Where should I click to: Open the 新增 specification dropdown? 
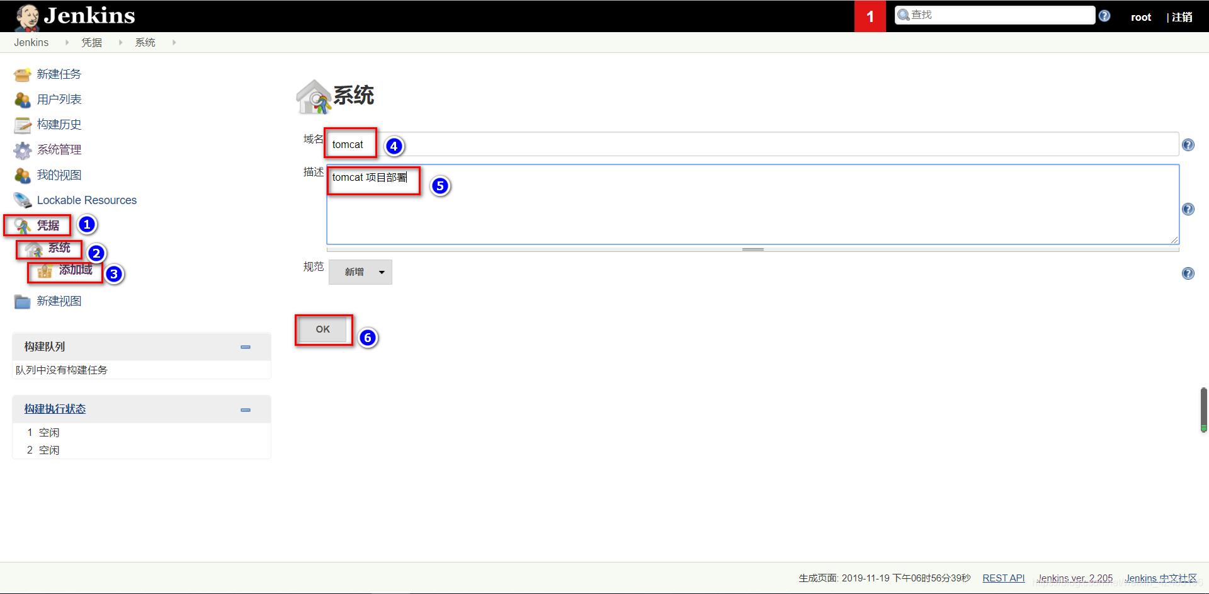[x=360, y=272]
